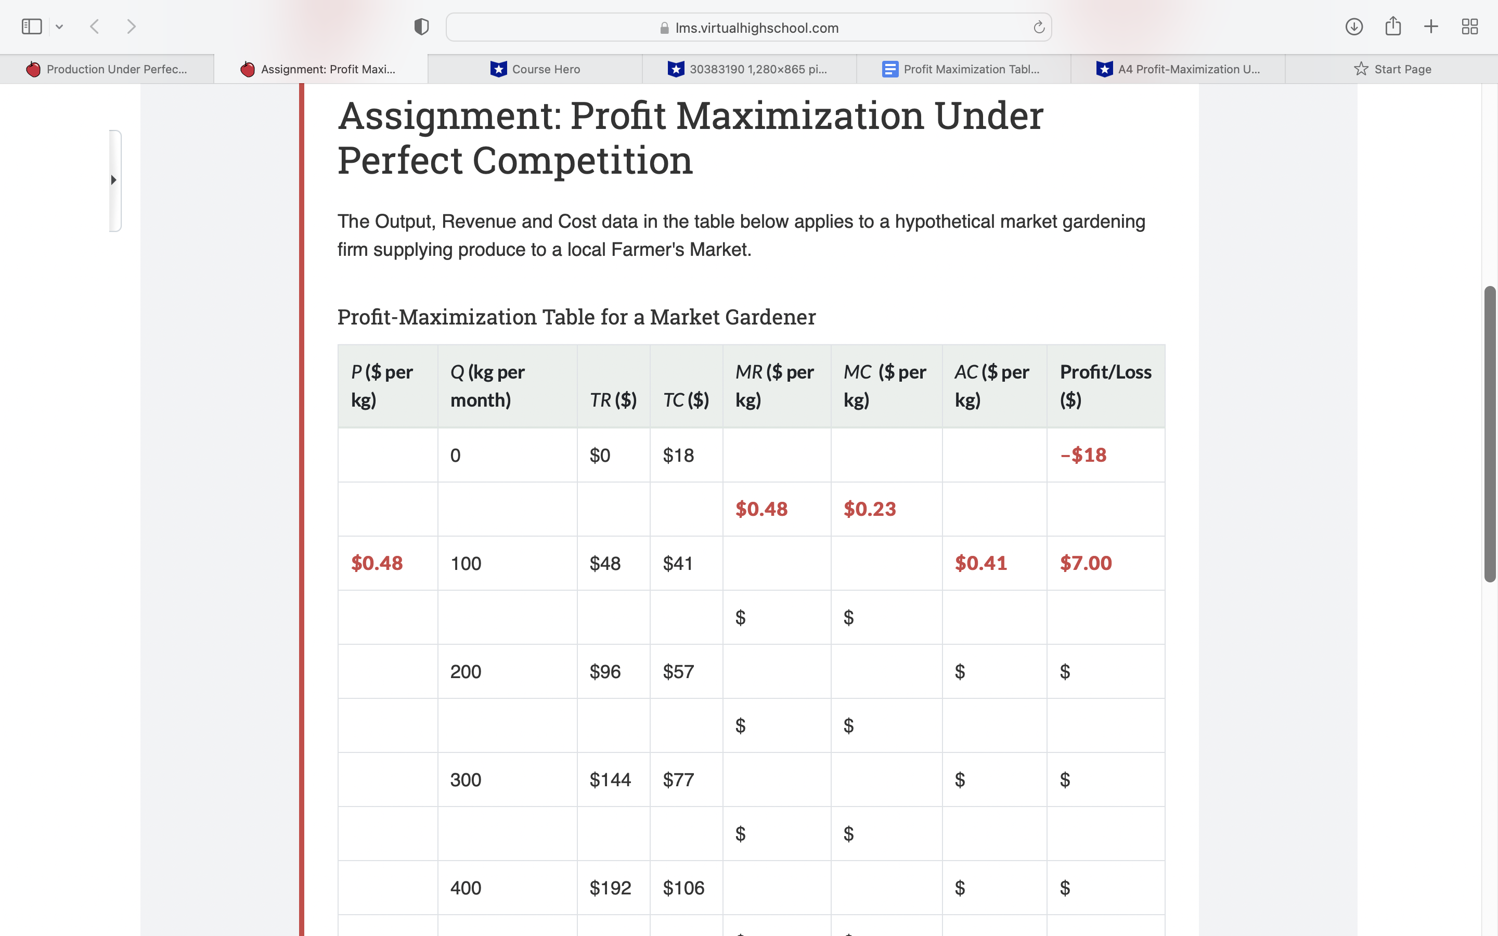
Task: Open a new tab
Action: [1431, 27]
